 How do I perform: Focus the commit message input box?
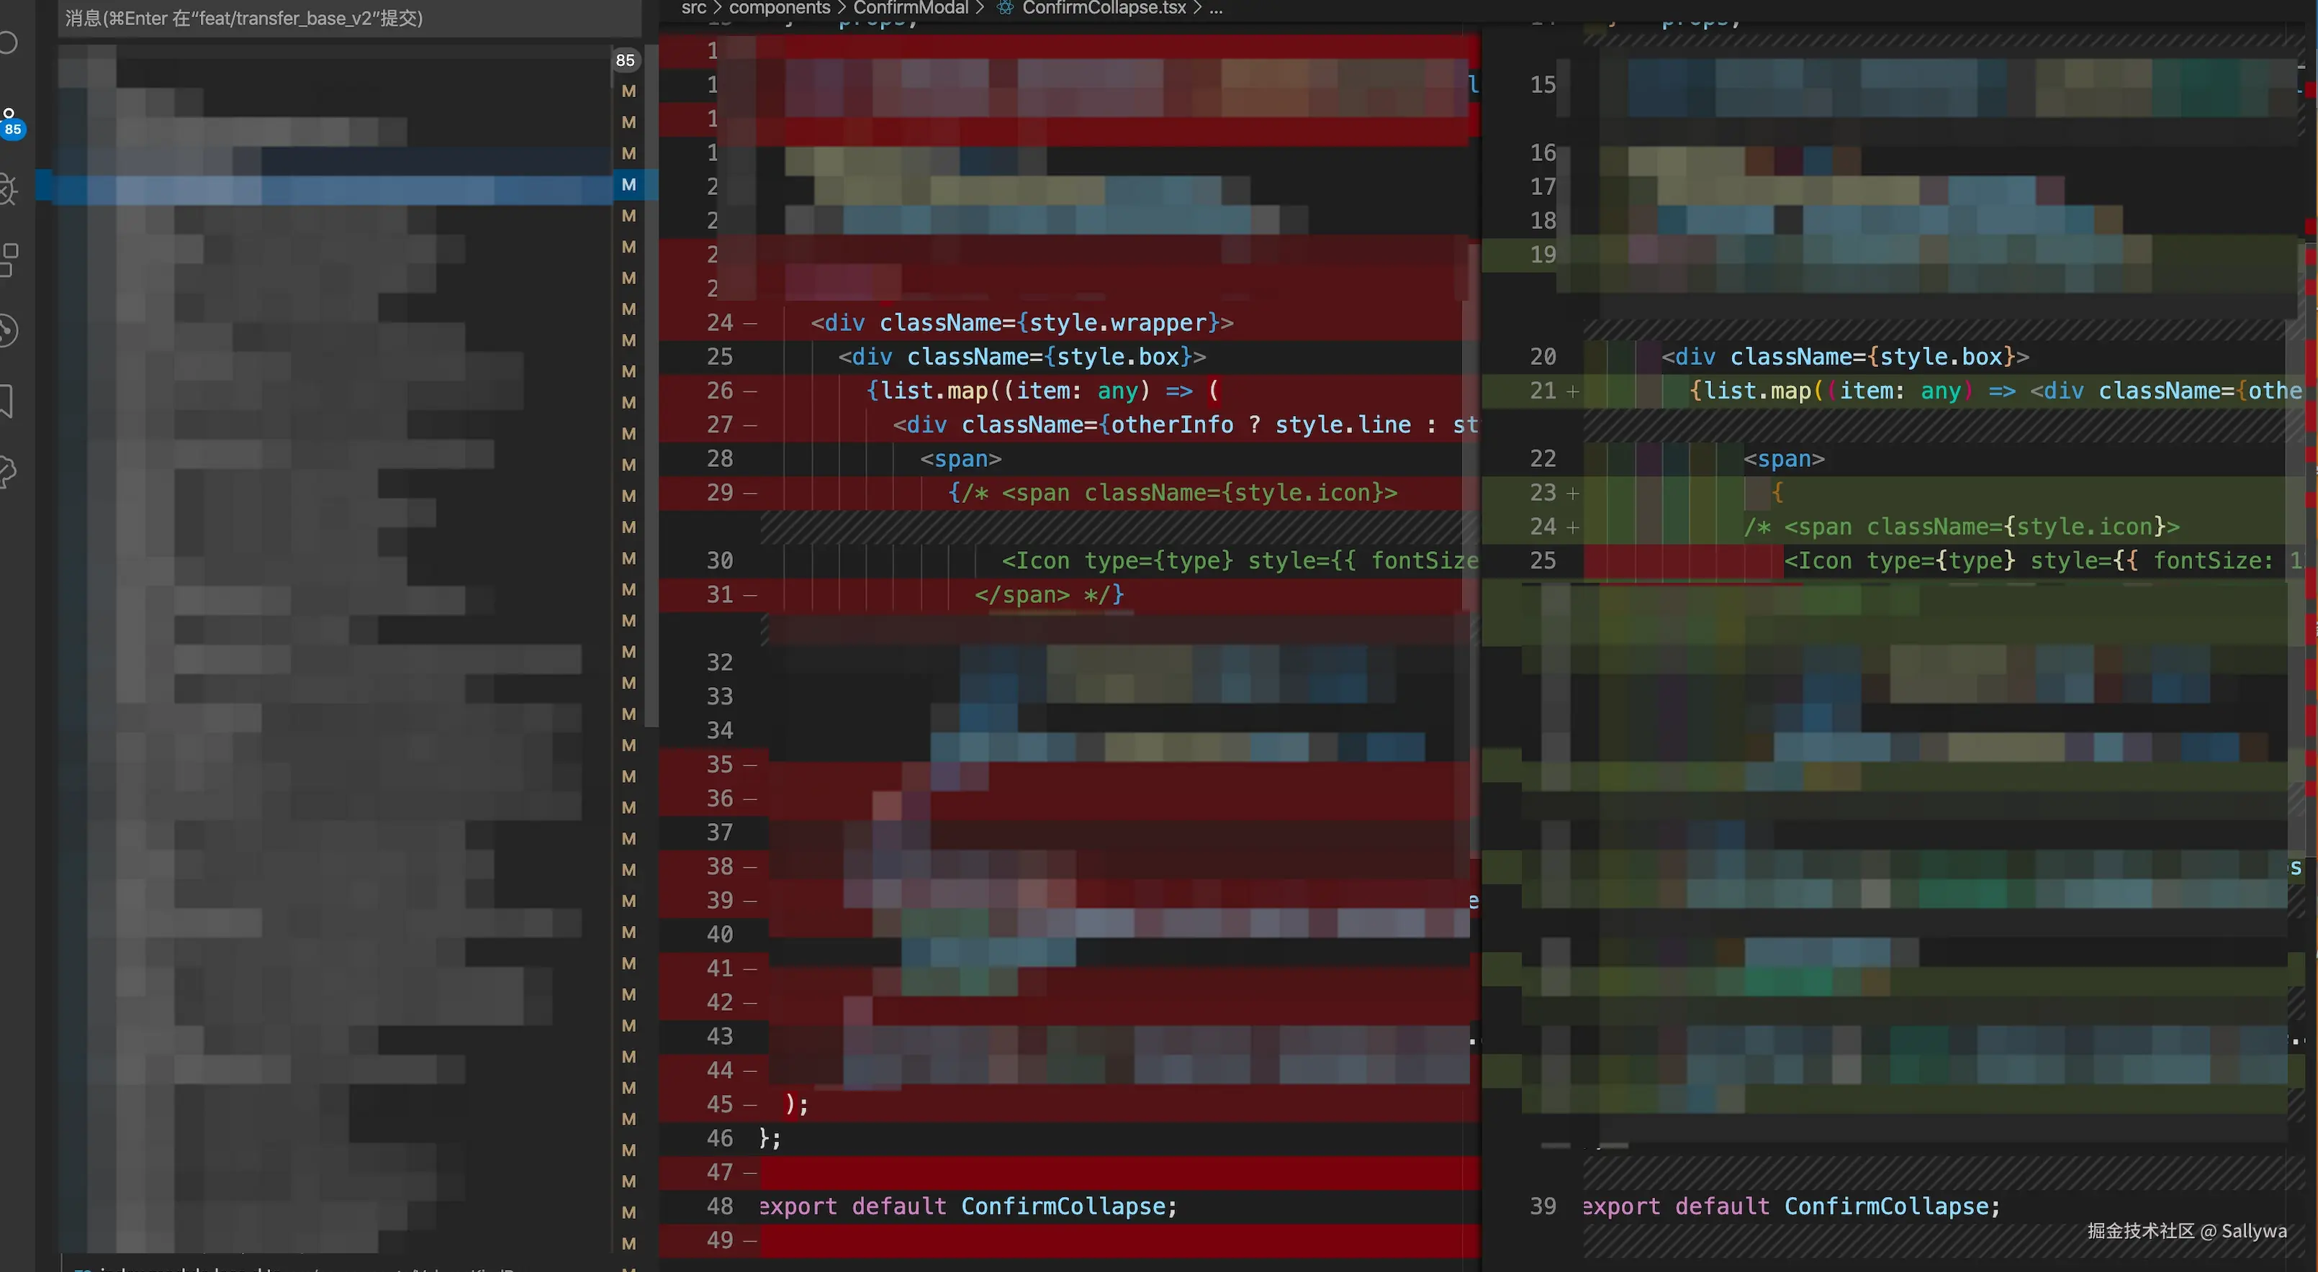[x=349, y=18]
